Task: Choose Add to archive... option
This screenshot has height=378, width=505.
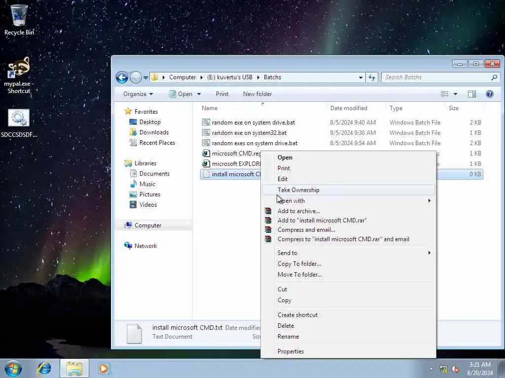Action: click(x=348, y=211)
